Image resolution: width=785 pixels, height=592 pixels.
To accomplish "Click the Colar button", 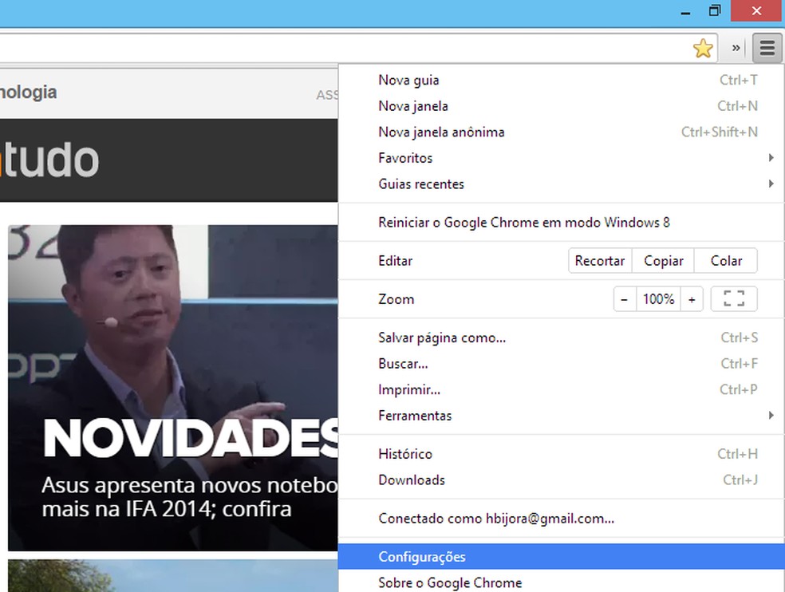I will [725, 260].
